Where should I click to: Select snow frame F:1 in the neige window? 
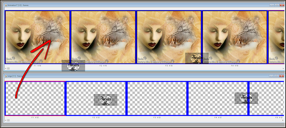(x=35, y=98)
